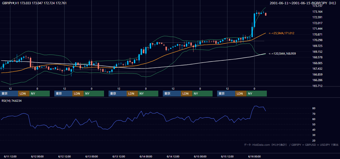This screenshot has width=340, height=159.
Task: Click price axis value 170.298
Action: [317, 40]
